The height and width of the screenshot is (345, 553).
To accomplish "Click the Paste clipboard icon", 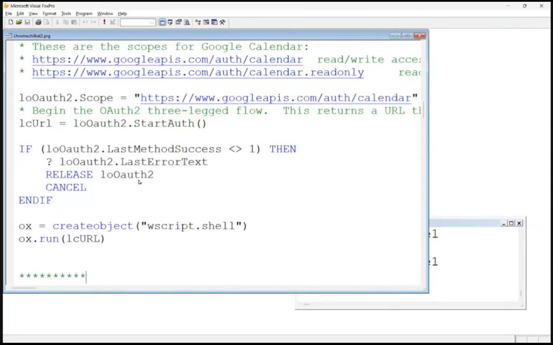I will pyautogui.click(x=73, y=22).
